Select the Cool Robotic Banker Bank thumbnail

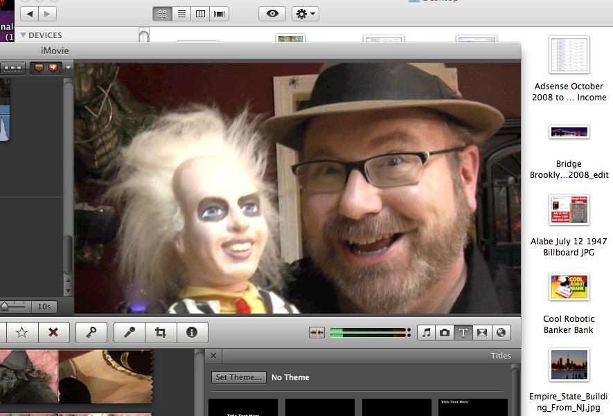click(569, 287)
